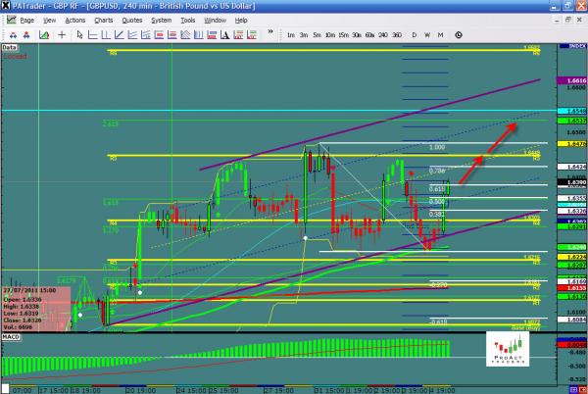The height and width of the screenshot is (394, 588).
Task: Open the Tools menu
Action: [x=188, y=20]
